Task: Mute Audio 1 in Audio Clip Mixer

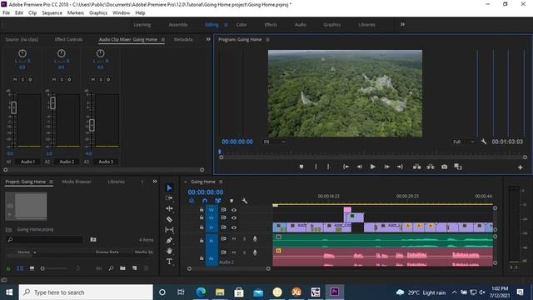Action: click(x=15, y=79)
